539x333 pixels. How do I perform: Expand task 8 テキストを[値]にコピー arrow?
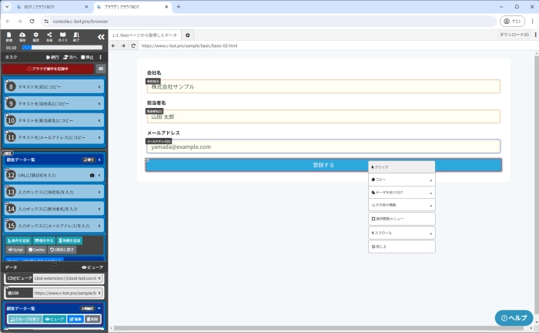[99, 87]
